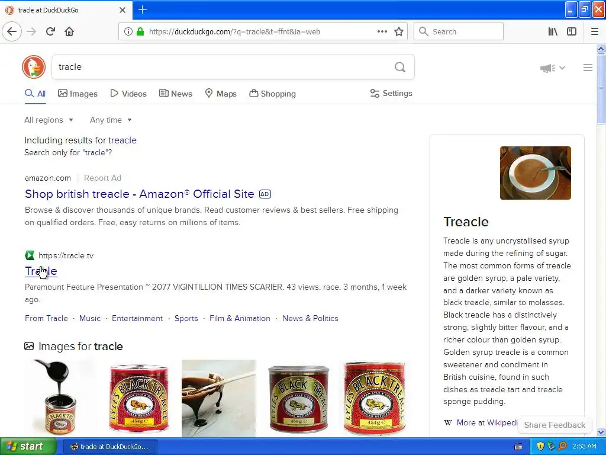Switch to the News tab
The width and height of the screenshot is (606, 455).
(175, 94)
